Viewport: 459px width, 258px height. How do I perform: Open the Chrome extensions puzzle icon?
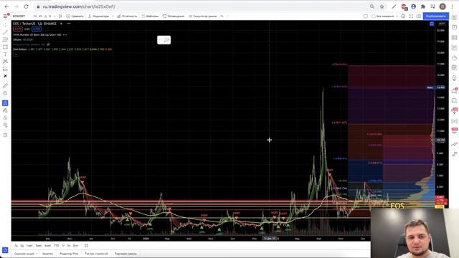click(423, 6)
